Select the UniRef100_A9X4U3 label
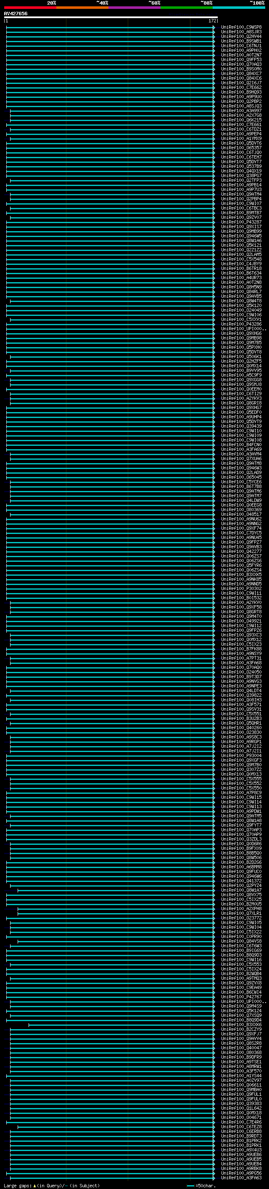This screenshot has width=269, height=1189. [x=241, y=1150]
